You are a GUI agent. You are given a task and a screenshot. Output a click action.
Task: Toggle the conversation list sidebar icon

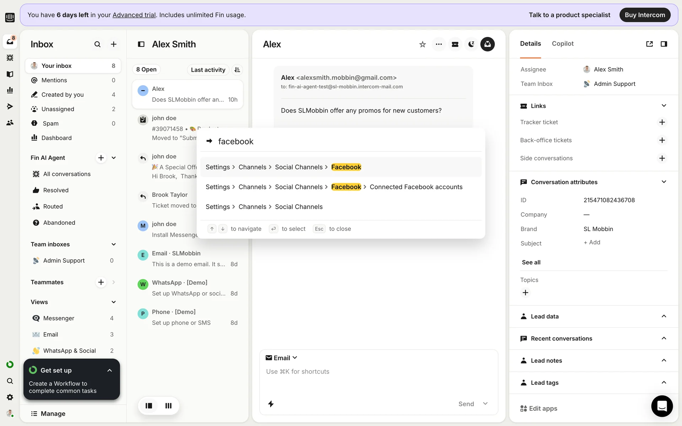(x=141, y=44)
